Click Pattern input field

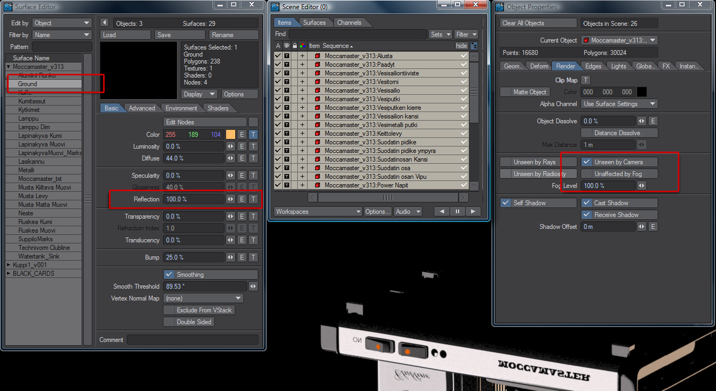click(x=62, y=47)
